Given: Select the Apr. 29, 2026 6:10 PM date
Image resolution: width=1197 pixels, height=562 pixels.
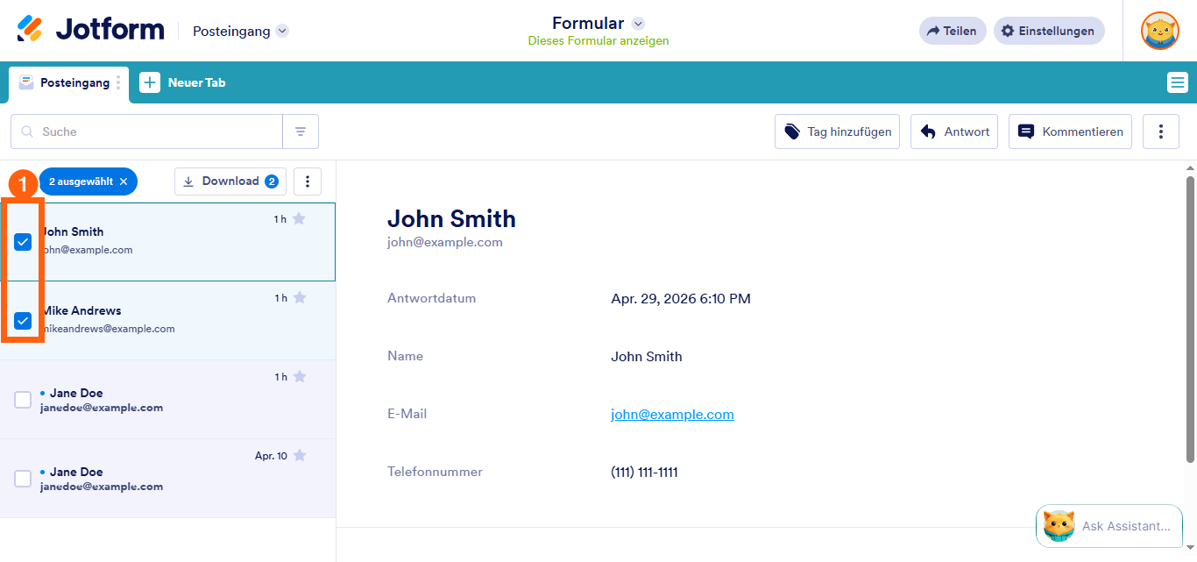Looking at the screenshot, I should (681, 299).
